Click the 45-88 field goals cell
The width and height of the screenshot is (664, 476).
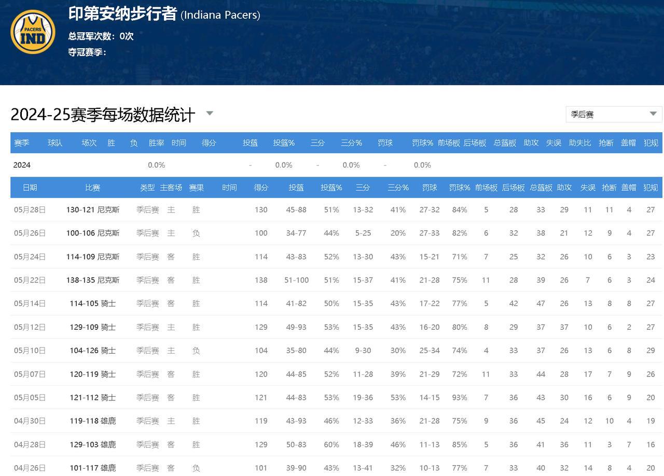coord(296,210)
